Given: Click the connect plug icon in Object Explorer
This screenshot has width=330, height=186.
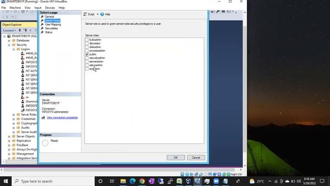Looking at the screenshot, I should point(20,30).
